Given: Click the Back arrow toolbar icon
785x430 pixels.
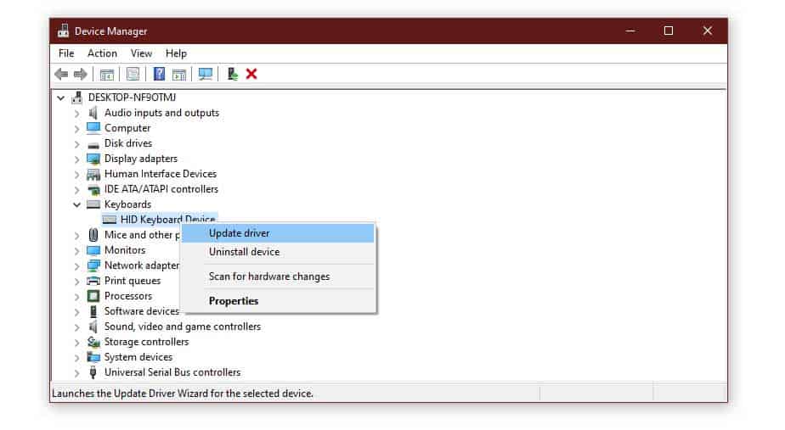Looking at the screenshot, I should [61, 75].
